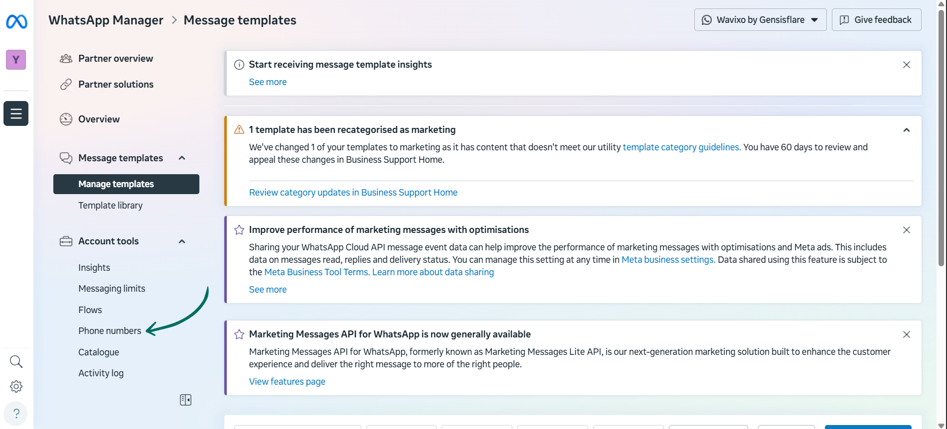Screen dimensions: 947x429
Task: Click the search magnifier icon
Action: click(16, 361)
